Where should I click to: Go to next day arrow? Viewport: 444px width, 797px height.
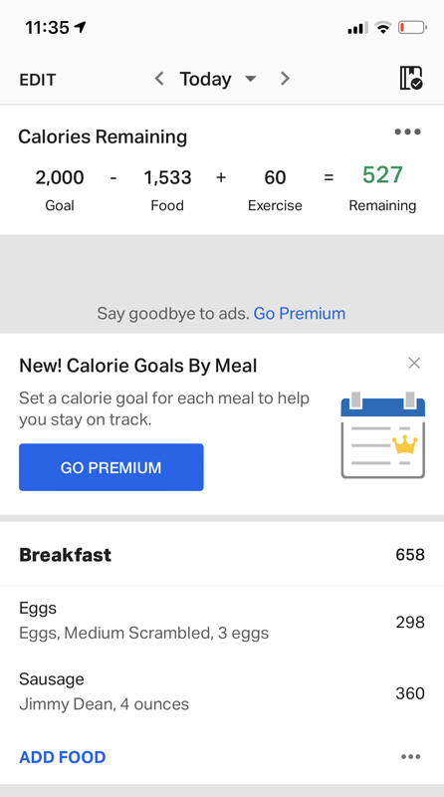point(285,79)
